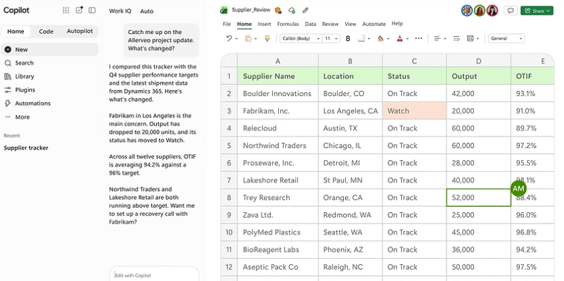Screen dimensions: 564x281
Task: Click the cell Borders icon
Action: [x=362, y=39]
